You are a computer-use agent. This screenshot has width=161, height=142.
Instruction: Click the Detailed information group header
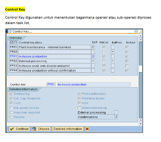click(x=23, y=89)
